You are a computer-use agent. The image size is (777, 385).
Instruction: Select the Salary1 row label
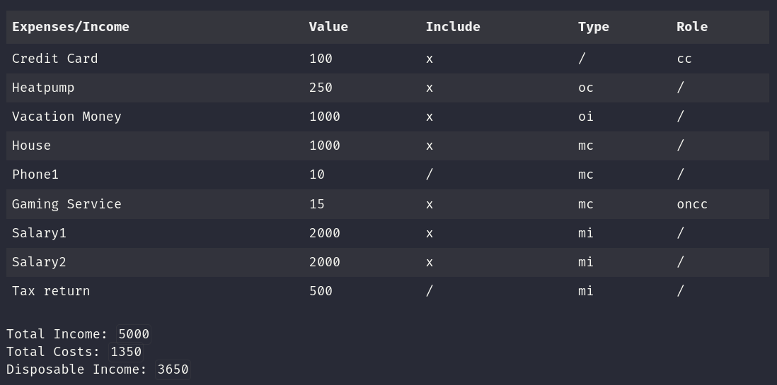[x=39, y=233]
